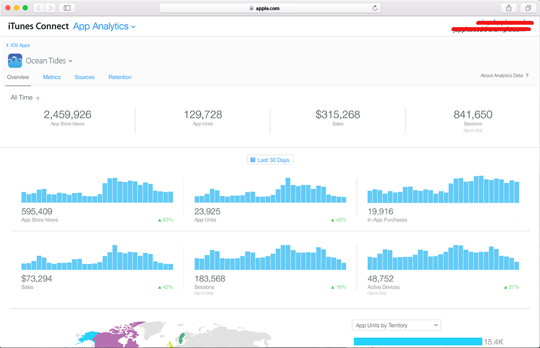Expand the Ocean Tides app switcher chevron
The width and height of the screenshot is (540, 348).
coord(71,61)
